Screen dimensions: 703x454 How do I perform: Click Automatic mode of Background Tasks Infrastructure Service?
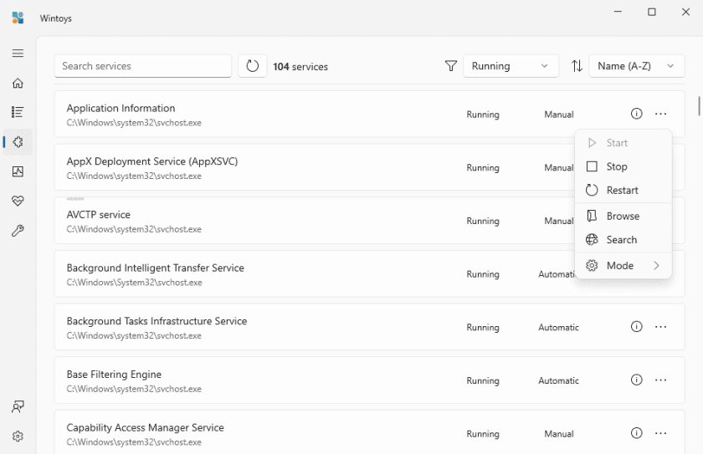pos(559,327)
